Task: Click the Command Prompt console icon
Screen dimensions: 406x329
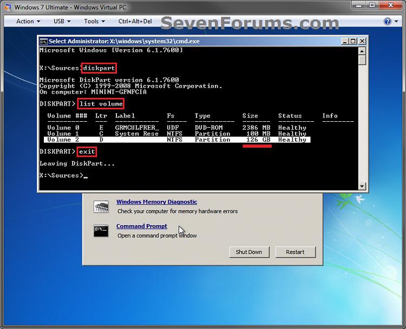Action: click(x=101, y=231)
